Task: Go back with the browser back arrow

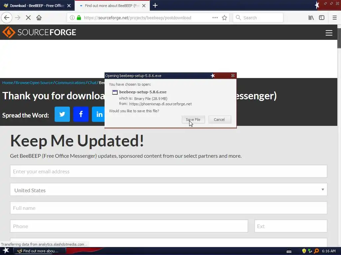Action: (7, 18)
